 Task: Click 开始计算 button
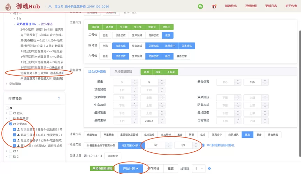coord(131,168)
